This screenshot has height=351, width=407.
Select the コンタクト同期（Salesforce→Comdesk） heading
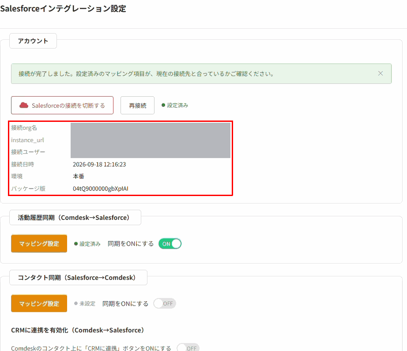pyautogui.click(x=79, y=278)
